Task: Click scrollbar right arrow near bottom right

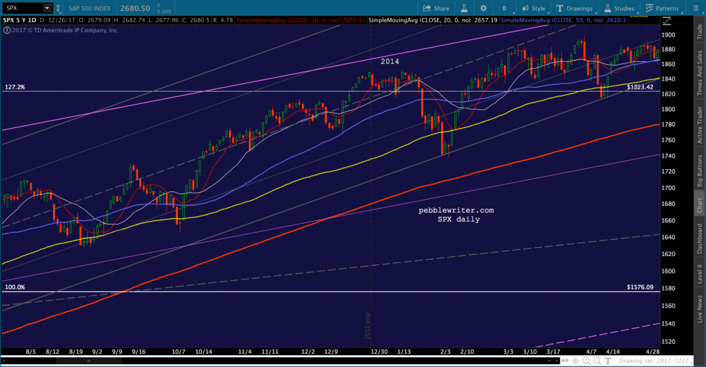Action: 556,361
